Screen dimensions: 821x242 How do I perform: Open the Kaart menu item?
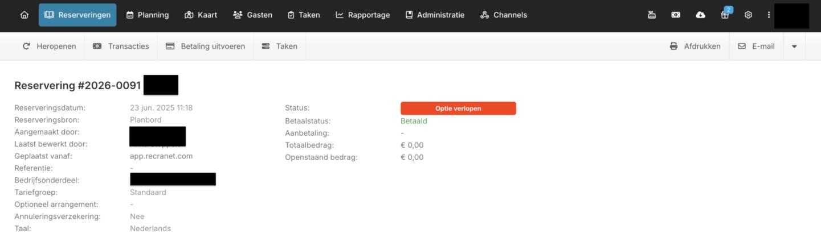201,15
